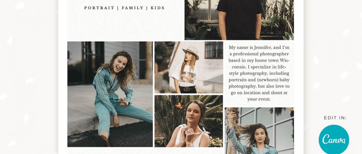Click the white fedora hat
The image size is (362, 154).
(x=191, y=52)
